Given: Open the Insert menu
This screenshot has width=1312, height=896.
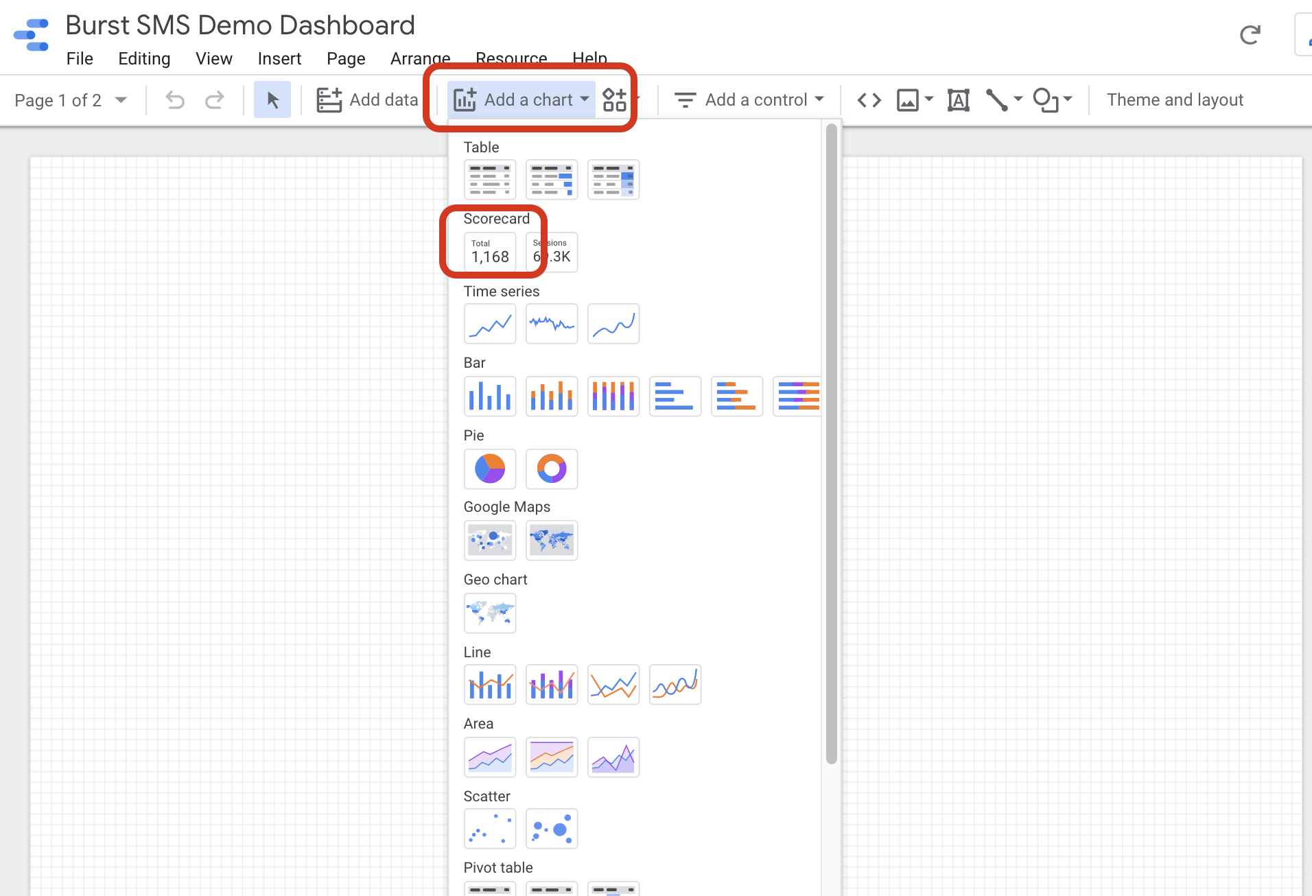Looking at the screenshot, I should [279, 59].
